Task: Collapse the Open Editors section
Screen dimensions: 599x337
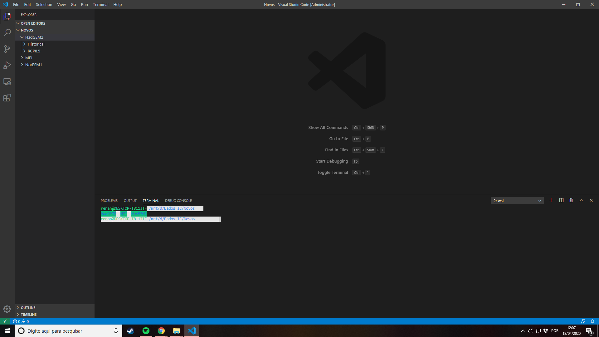Action: (x=55, y=23)
